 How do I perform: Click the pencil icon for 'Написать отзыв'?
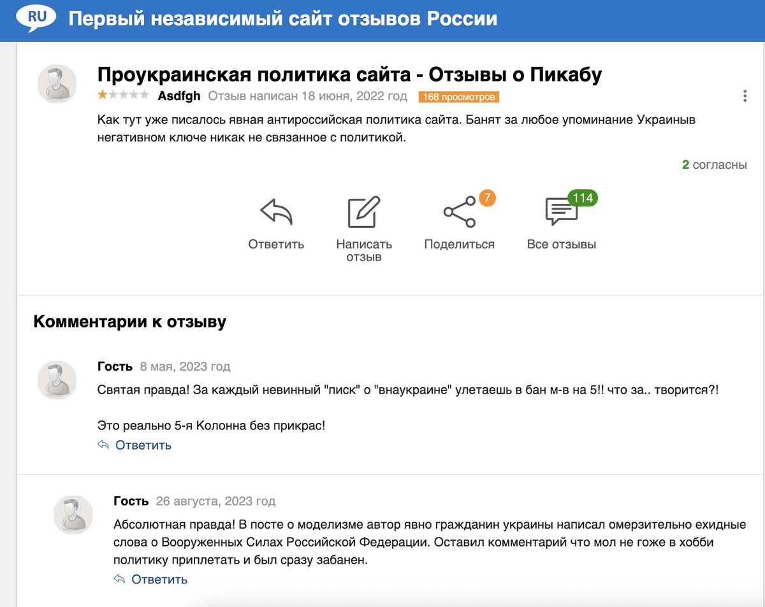(x=363, y=212)
